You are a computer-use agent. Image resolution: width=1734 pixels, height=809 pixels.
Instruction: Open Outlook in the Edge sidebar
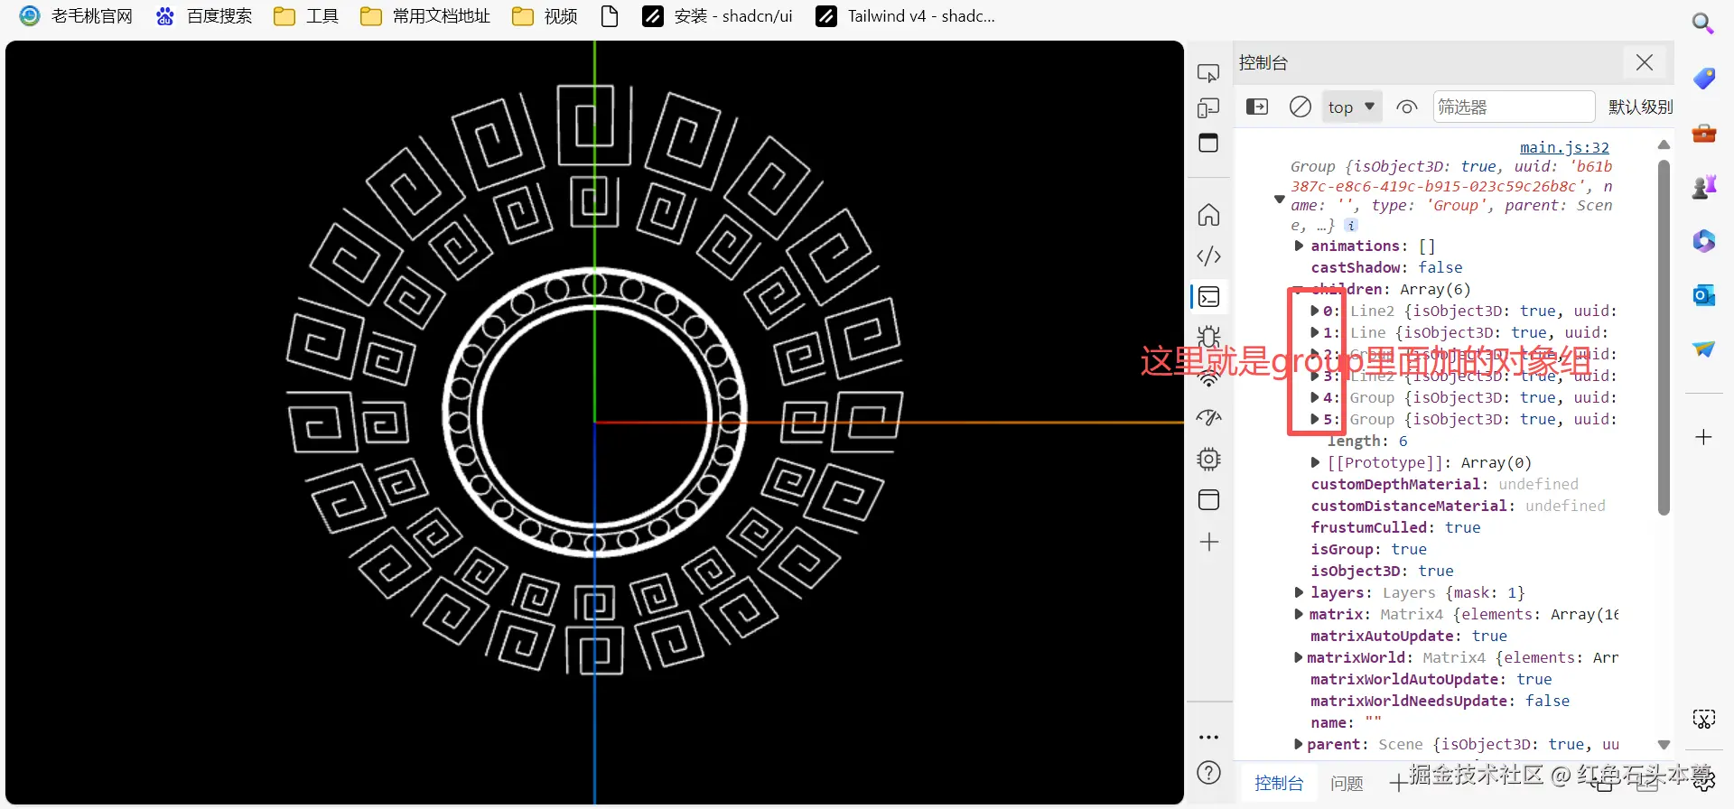pos(1703,295)
